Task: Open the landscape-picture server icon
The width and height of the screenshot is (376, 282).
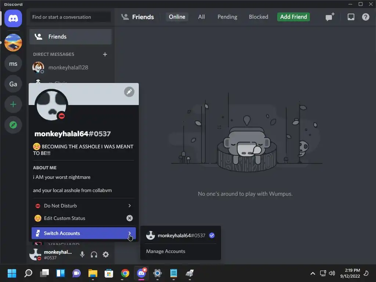Action: pos(13,43)
